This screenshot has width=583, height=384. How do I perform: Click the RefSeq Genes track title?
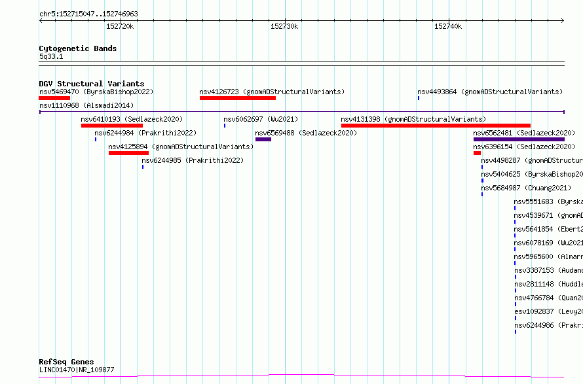[66, 362]
